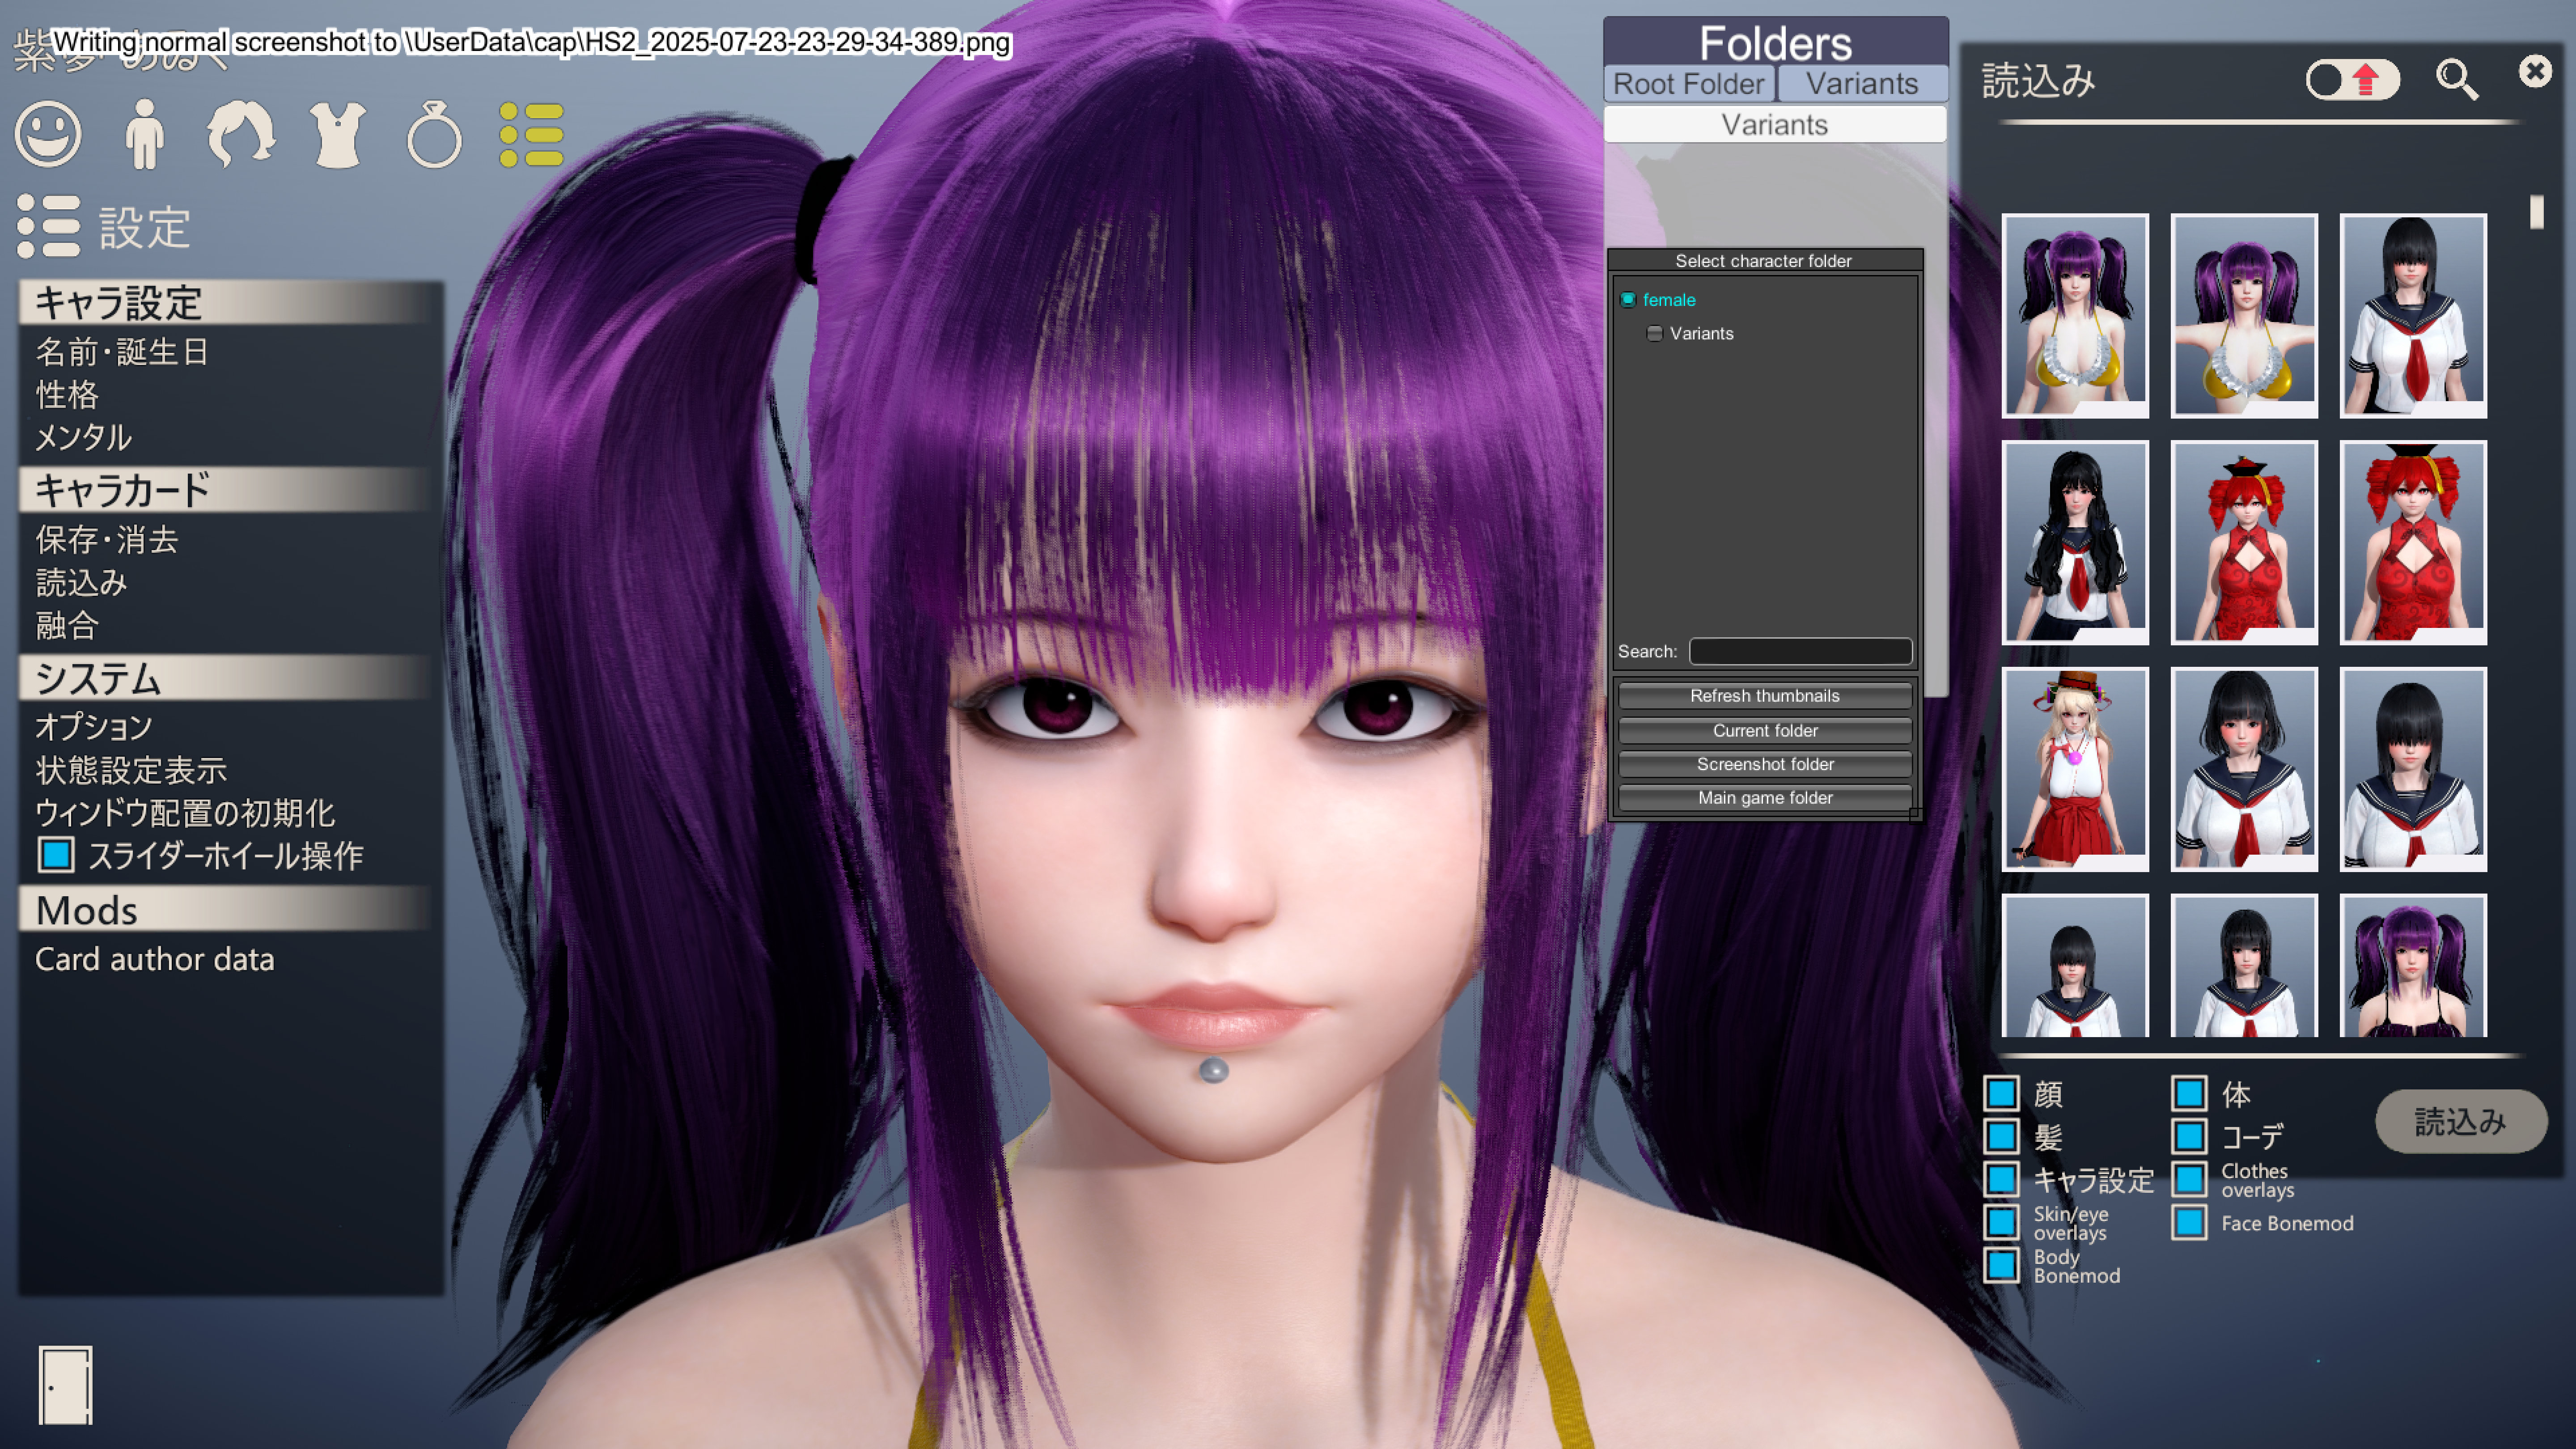Open the メンタル menu item

pyautogui.click(x=84, y=438)
